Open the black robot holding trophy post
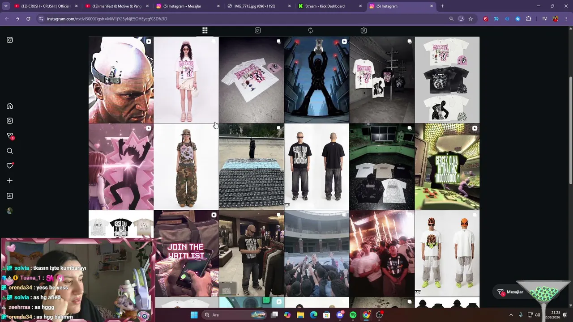Screen dimensions: 573x322 pos(316,80)
